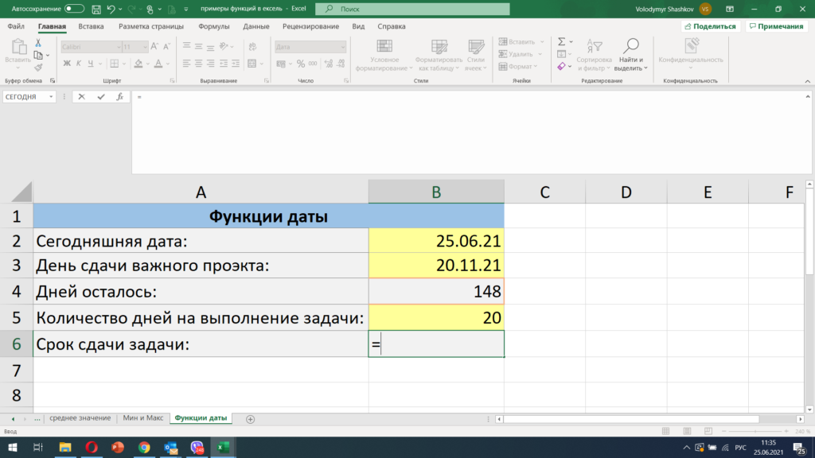Click the Undo arrow icon
The height and width of the screenshot is (458, 815).
tap(111, 9)
